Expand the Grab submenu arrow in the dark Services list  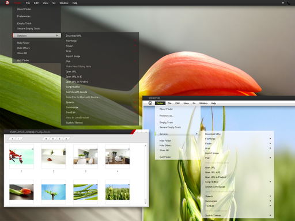click(x=135, y=51)
